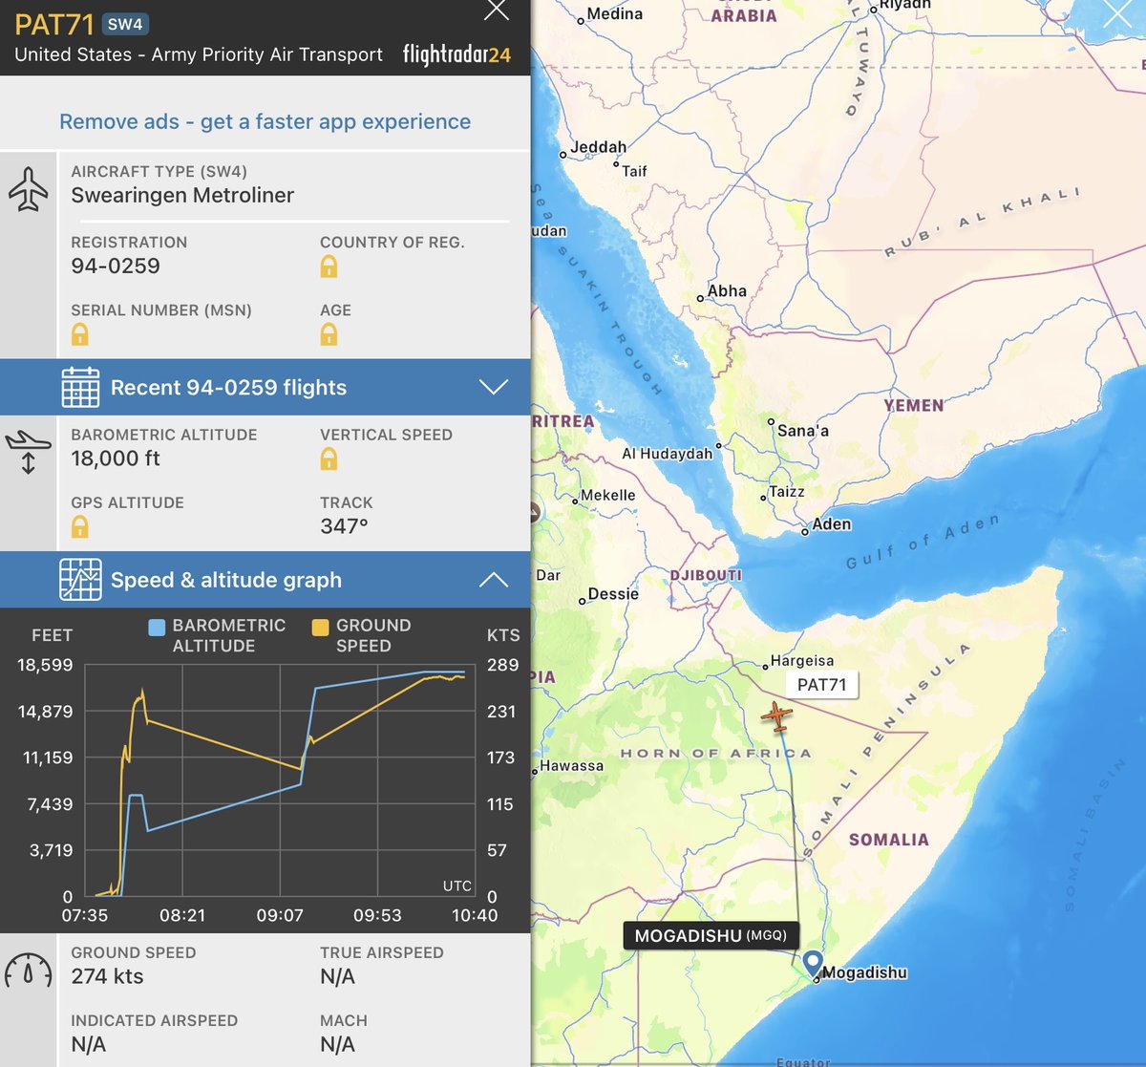Tap the flightradar24 logo
The image size is (1146, 1067).
456,54
